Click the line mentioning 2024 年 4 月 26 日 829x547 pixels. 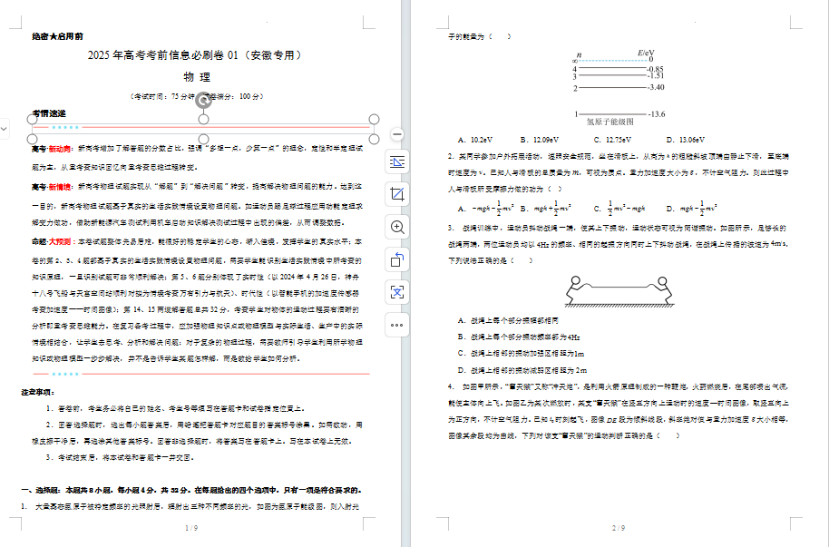(196, 277)
